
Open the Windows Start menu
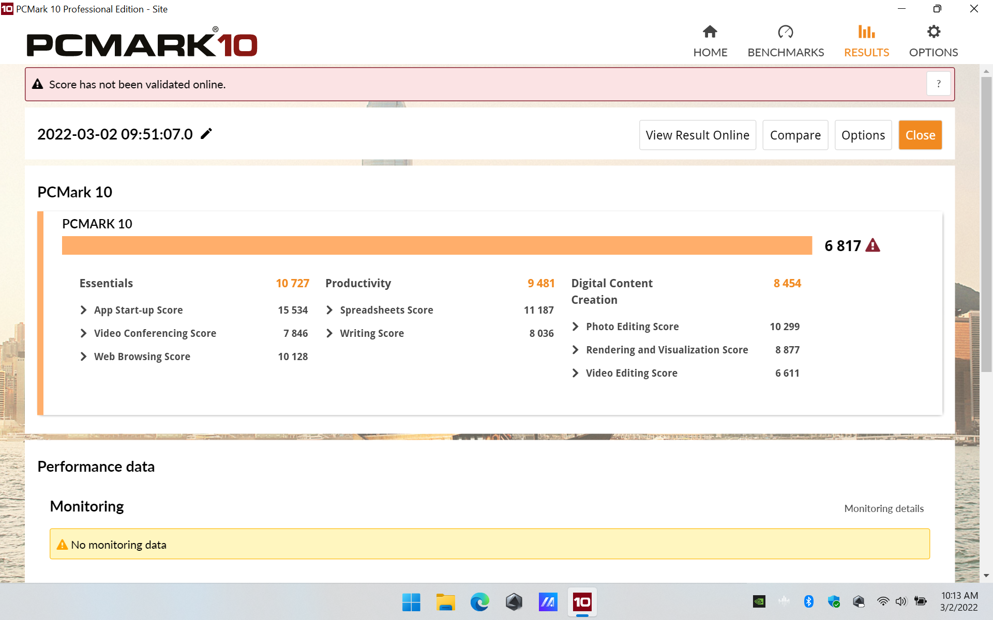tap(411, 602)
